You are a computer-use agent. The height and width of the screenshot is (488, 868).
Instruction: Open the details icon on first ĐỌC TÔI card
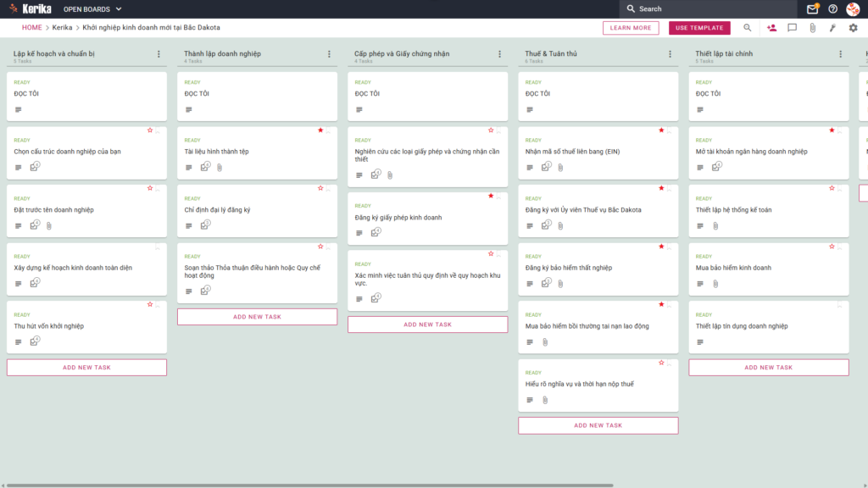coord(19,109)
